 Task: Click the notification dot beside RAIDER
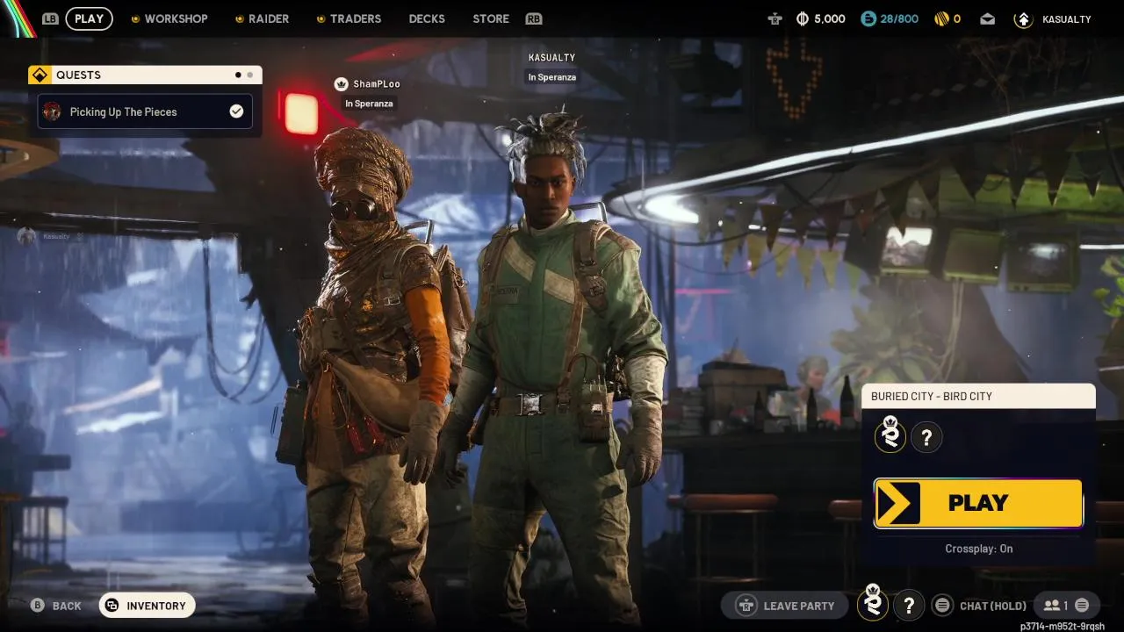[x=240, y=18]
